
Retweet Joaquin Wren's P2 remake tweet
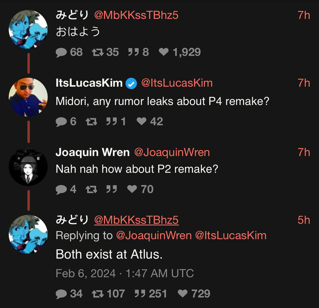click(91, 189)
